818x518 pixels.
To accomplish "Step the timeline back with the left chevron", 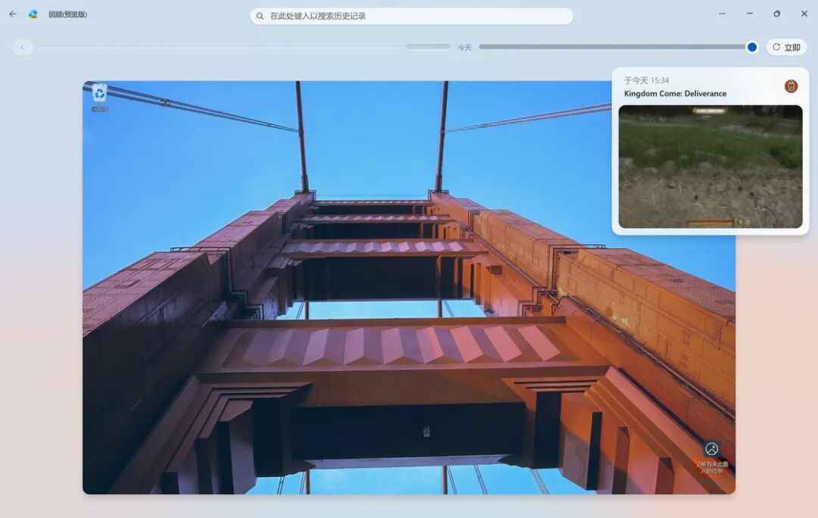I will click(x=23, y=47).
